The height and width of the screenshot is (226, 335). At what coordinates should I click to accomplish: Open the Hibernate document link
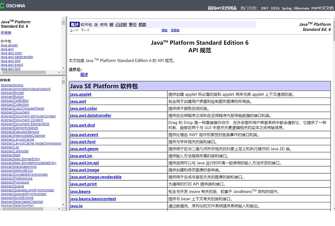301,8
